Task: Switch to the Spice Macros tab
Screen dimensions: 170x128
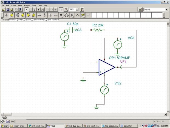Action: pyautogui.click(x=52, y=20)
